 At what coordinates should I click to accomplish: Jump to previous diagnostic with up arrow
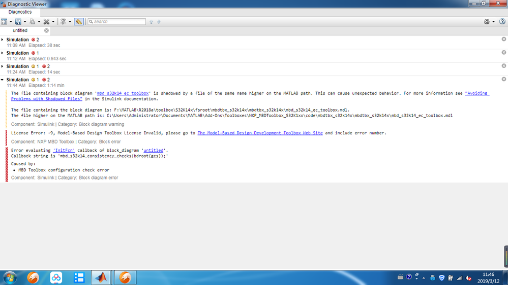[x=152, y=22]
